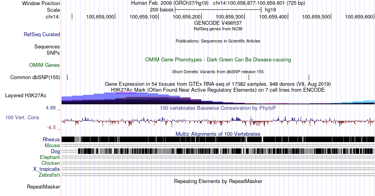Screen dimensions: 375x196
Task: Click the OMIM Gene Phenotypes title
Action: (218, 59)
